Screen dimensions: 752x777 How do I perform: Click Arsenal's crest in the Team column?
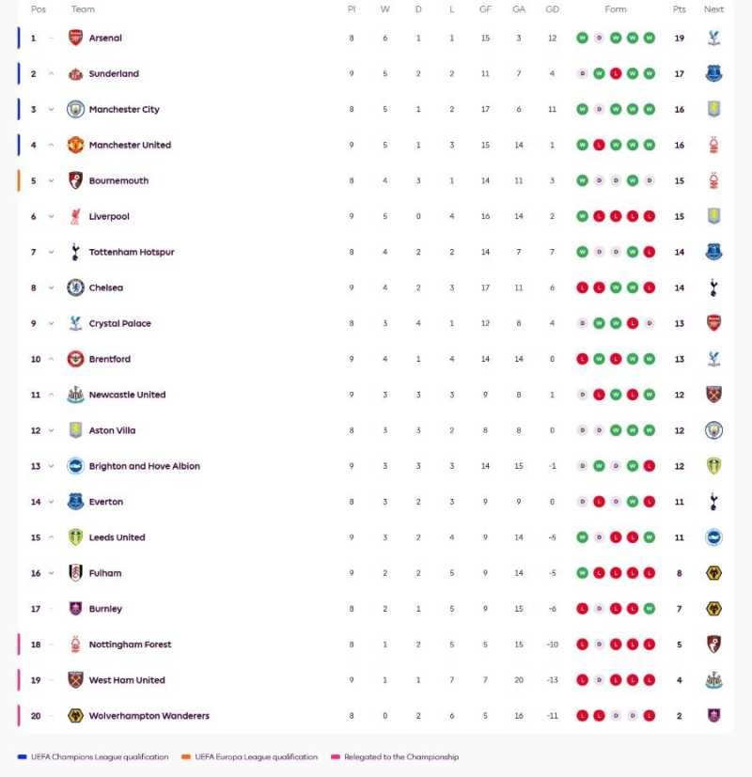click(x=75, y=38)
